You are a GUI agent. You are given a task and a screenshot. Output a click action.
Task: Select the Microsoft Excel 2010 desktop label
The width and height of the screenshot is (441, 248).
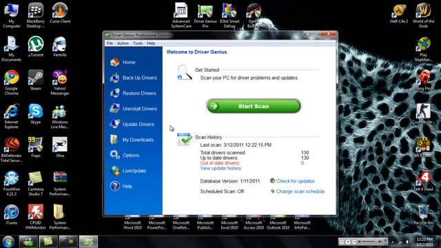(229, 225)
